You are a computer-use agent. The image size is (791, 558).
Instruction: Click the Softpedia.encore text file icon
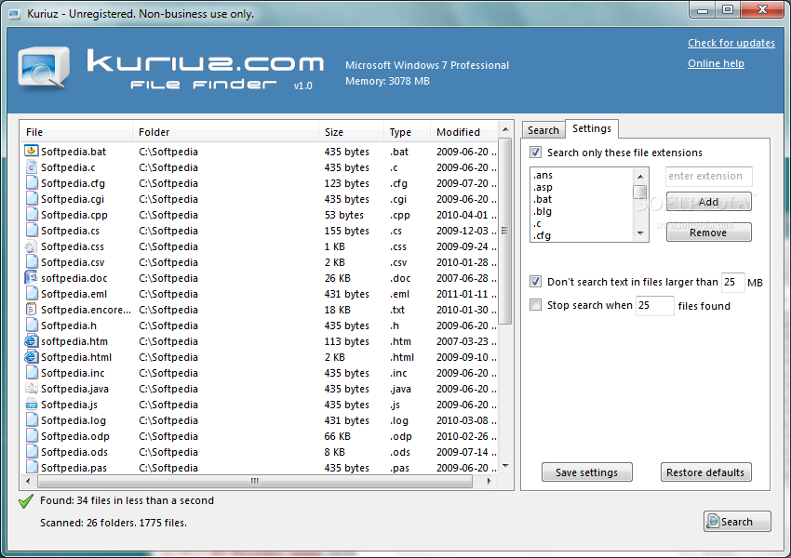click(x=32, y=309)
